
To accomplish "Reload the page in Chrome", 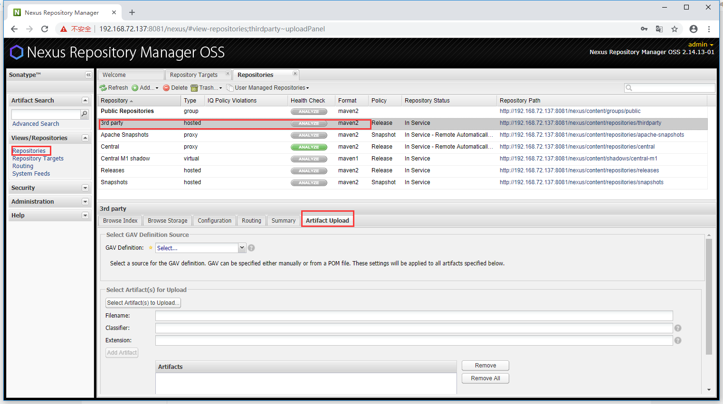I will point(45,29).
